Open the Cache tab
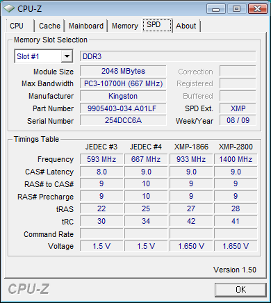This screenshot has height=303, width=271. pos(49,26)
